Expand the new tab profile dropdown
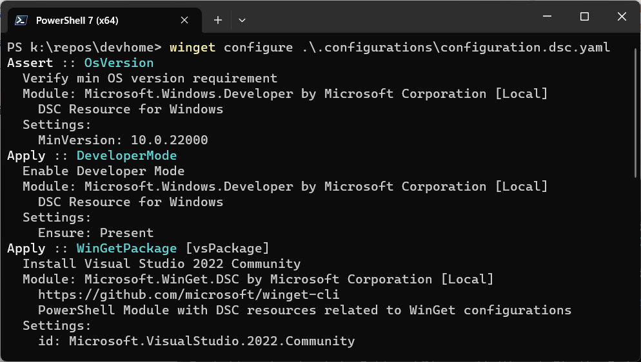 (242, 20)
